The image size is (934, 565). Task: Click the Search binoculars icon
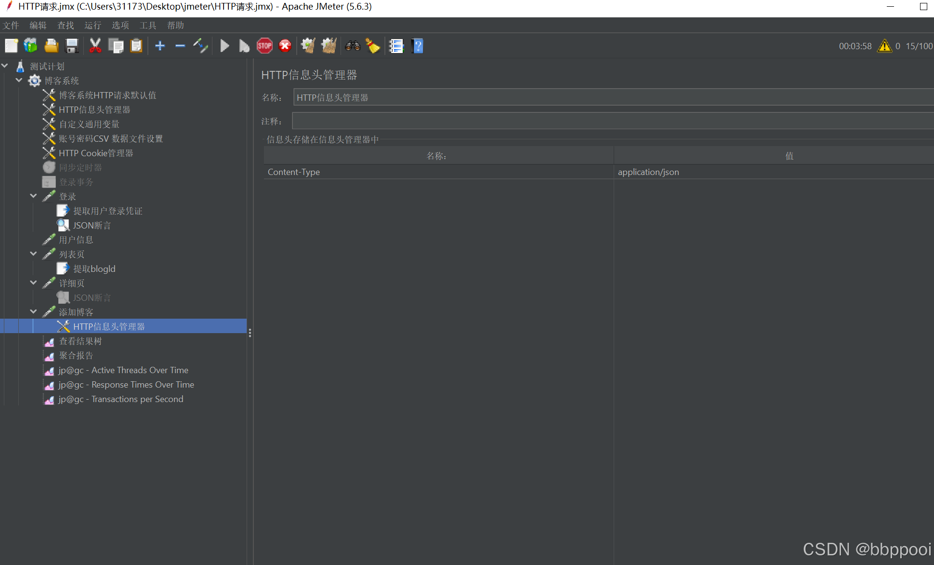(353, 46)
